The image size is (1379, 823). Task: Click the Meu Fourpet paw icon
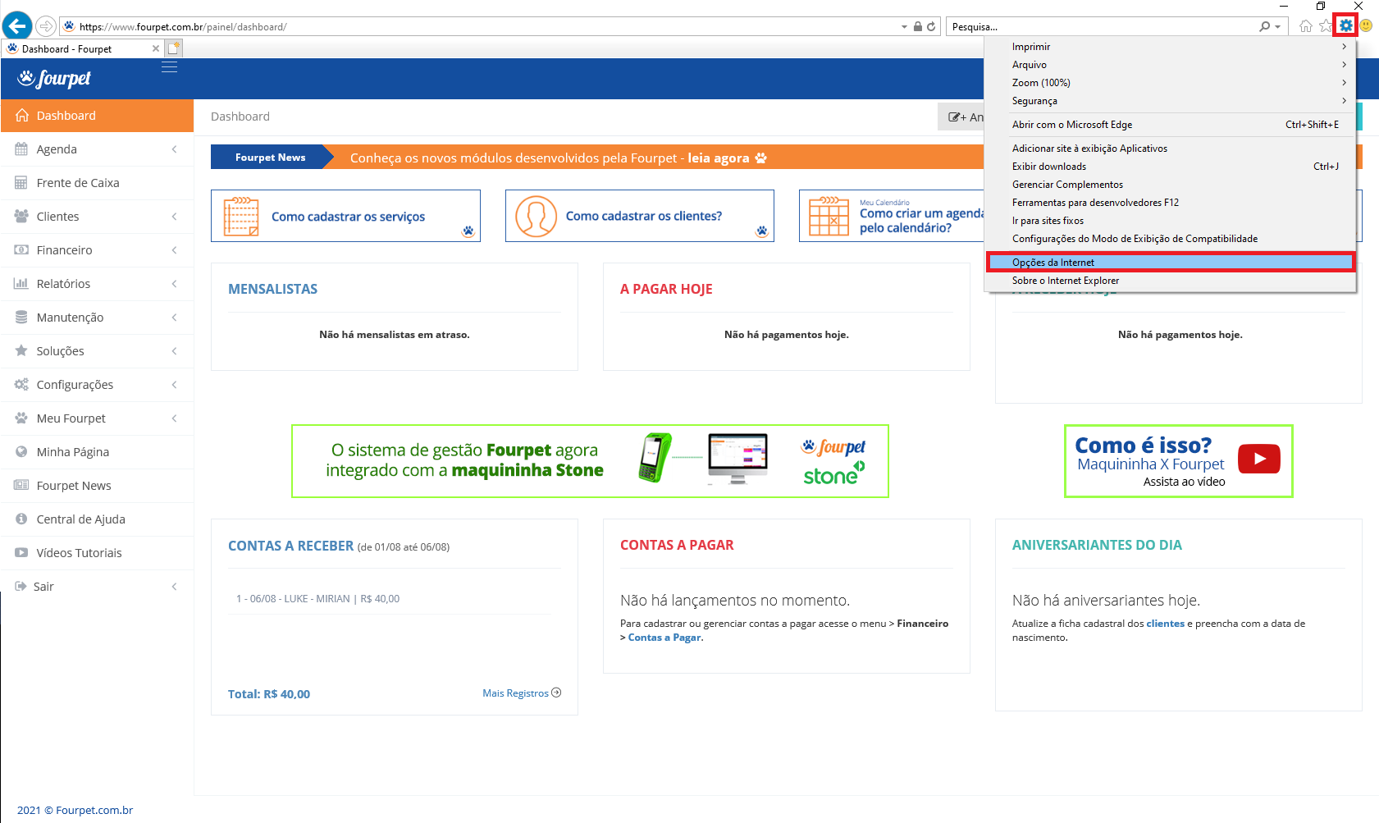pos(21,418)
